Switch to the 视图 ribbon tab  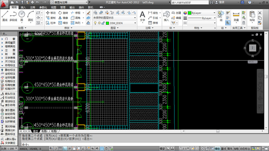(53, 7)
